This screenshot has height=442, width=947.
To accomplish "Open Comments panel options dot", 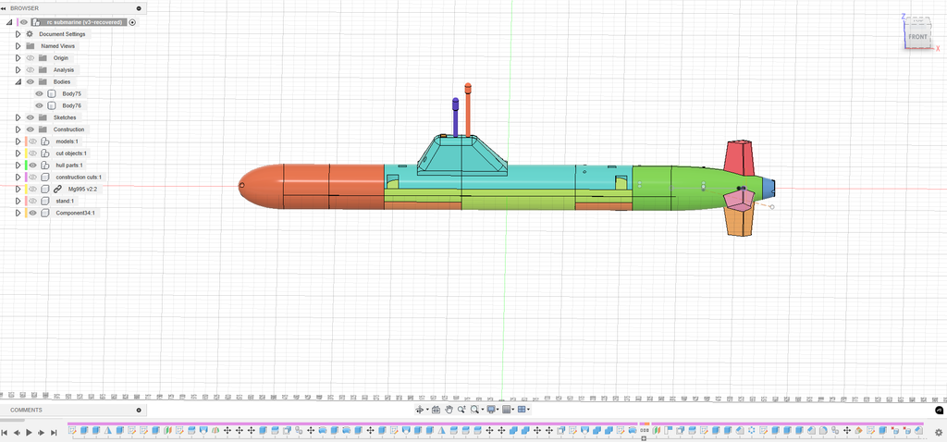I will click(139, 410).
